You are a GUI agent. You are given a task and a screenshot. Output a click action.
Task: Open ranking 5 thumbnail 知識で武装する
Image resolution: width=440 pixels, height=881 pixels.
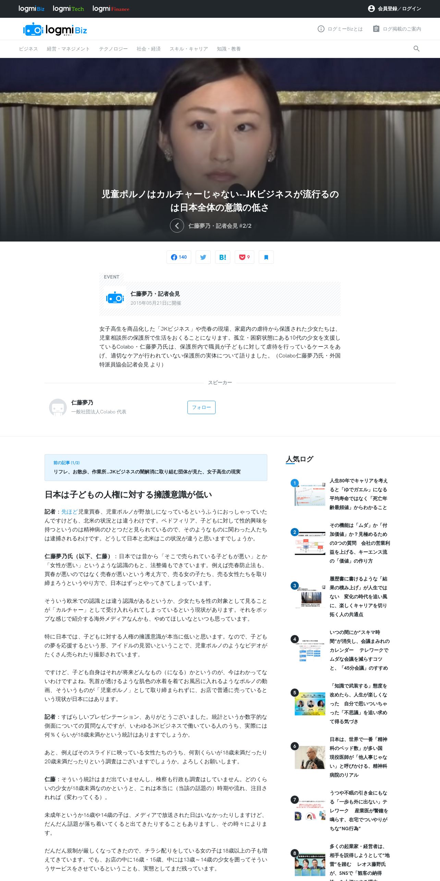click(310, 704)
